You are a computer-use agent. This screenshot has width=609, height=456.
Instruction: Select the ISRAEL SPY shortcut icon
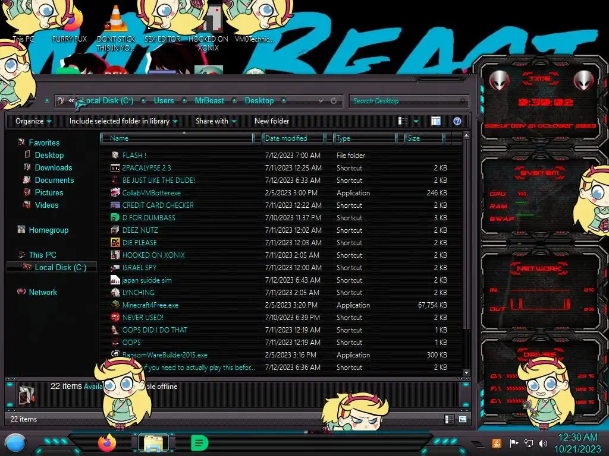(115, 268)
